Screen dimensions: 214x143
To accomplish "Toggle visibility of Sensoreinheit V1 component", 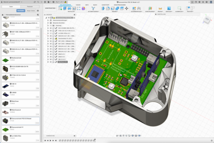I will click(x=51, y=39).
